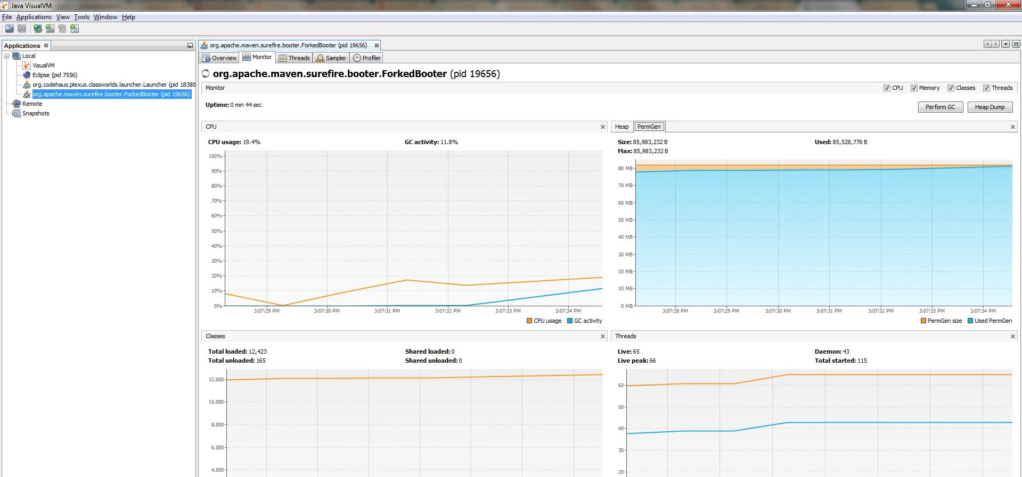Minimize the Applications panel
The height and width of the screenshot is (477, 1022).
click(x=190, y=46)
